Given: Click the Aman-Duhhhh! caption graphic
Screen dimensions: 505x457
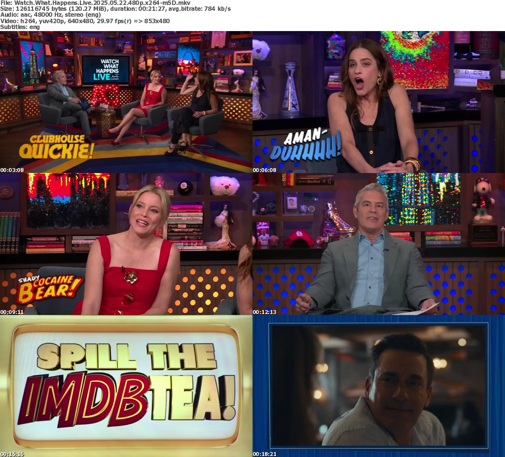Looking at the screenshot, I should click(305, 144).
